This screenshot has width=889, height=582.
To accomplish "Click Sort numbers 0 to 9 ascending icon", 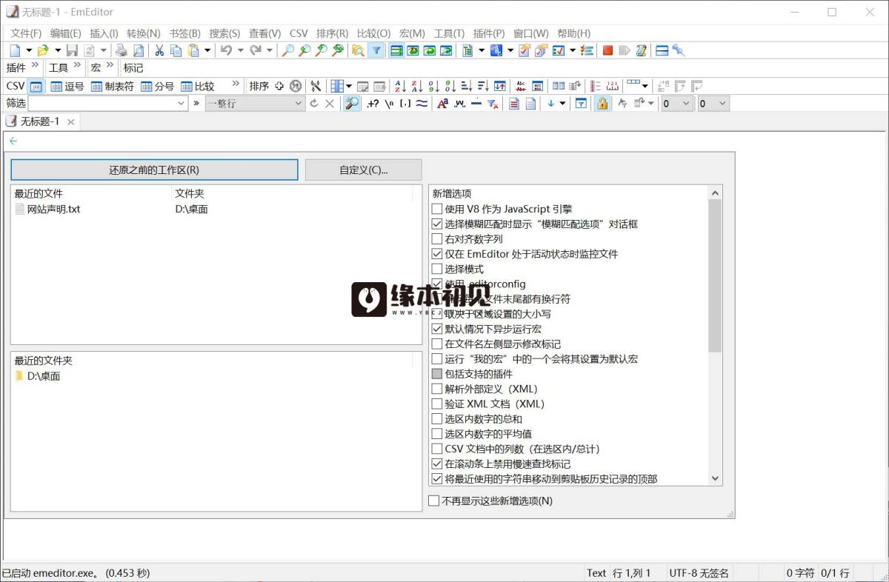I will coord(433,86).
